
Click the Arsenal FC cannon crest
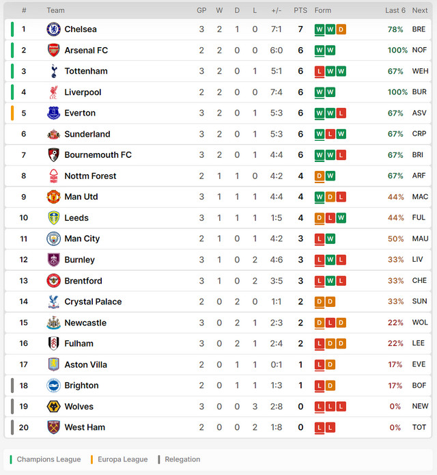point(53,51)
